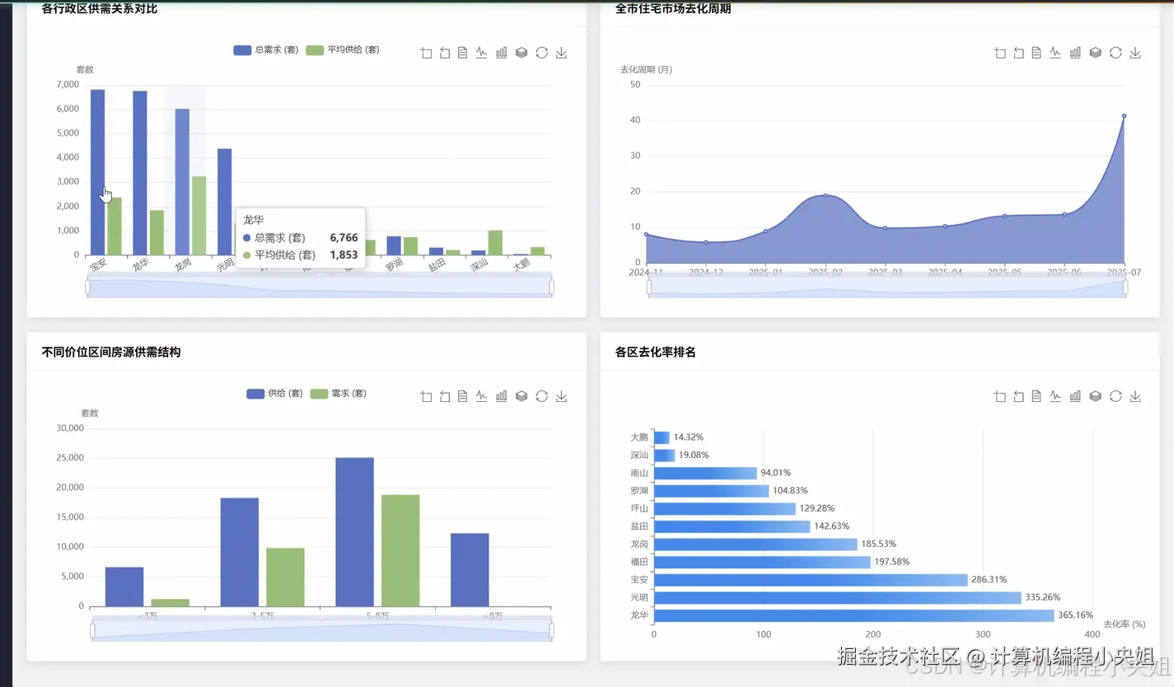Click the 104.83% label for 罗湖
1174x687 pixels.
790,490
